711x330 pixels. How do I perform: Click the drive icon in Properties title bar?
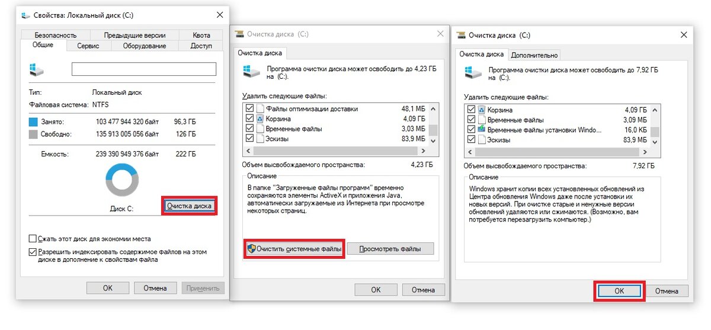(26, 14)
